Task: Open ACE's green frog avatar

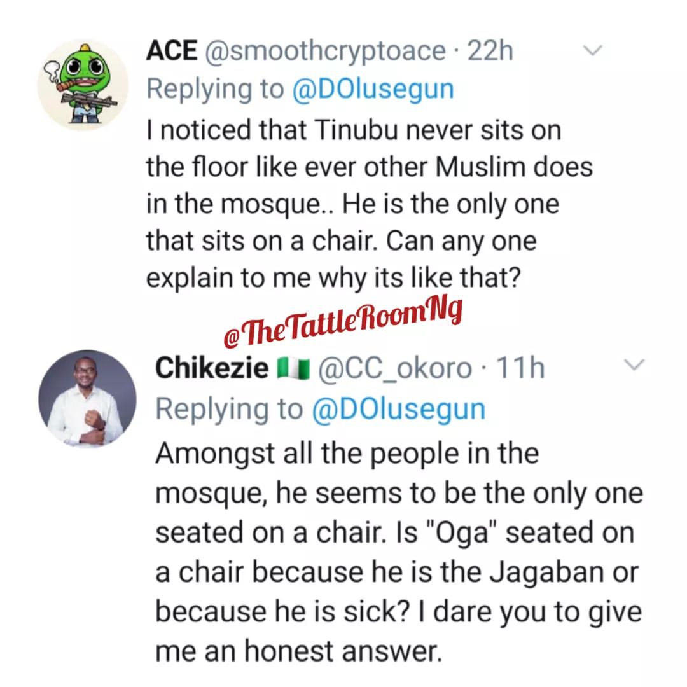Action: tap(83, 85)
